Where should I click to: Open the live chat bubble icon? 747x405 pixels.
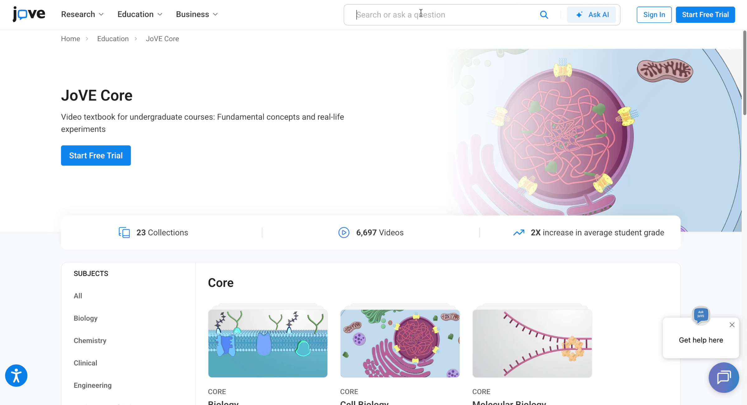(724, 377)
